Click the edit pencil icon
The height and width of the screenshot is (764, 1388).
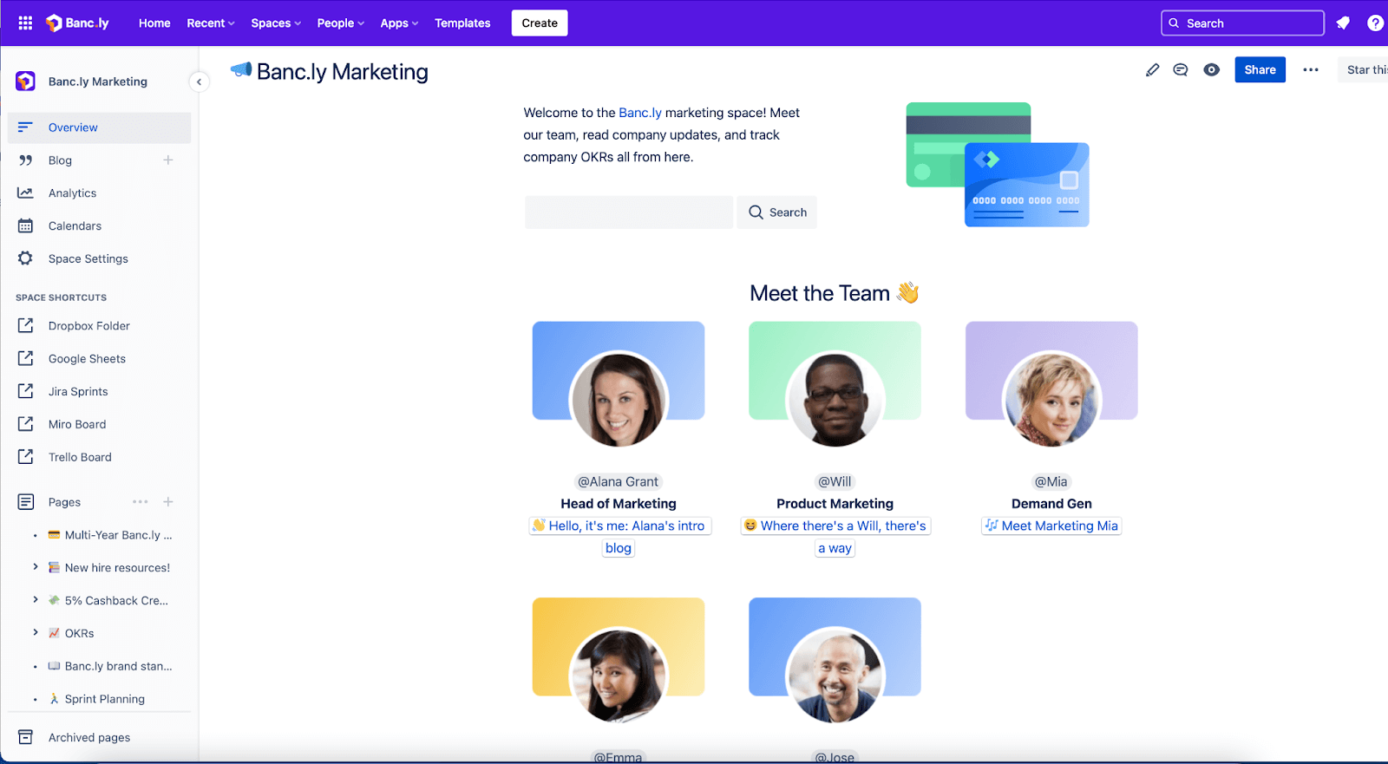[1152, 70]
